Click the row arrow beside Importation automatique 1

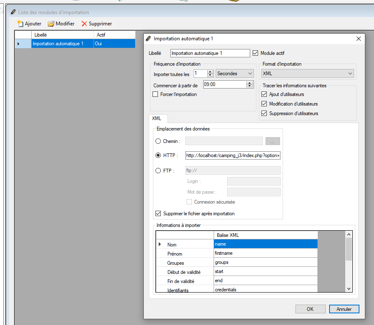tap(18, 44)
